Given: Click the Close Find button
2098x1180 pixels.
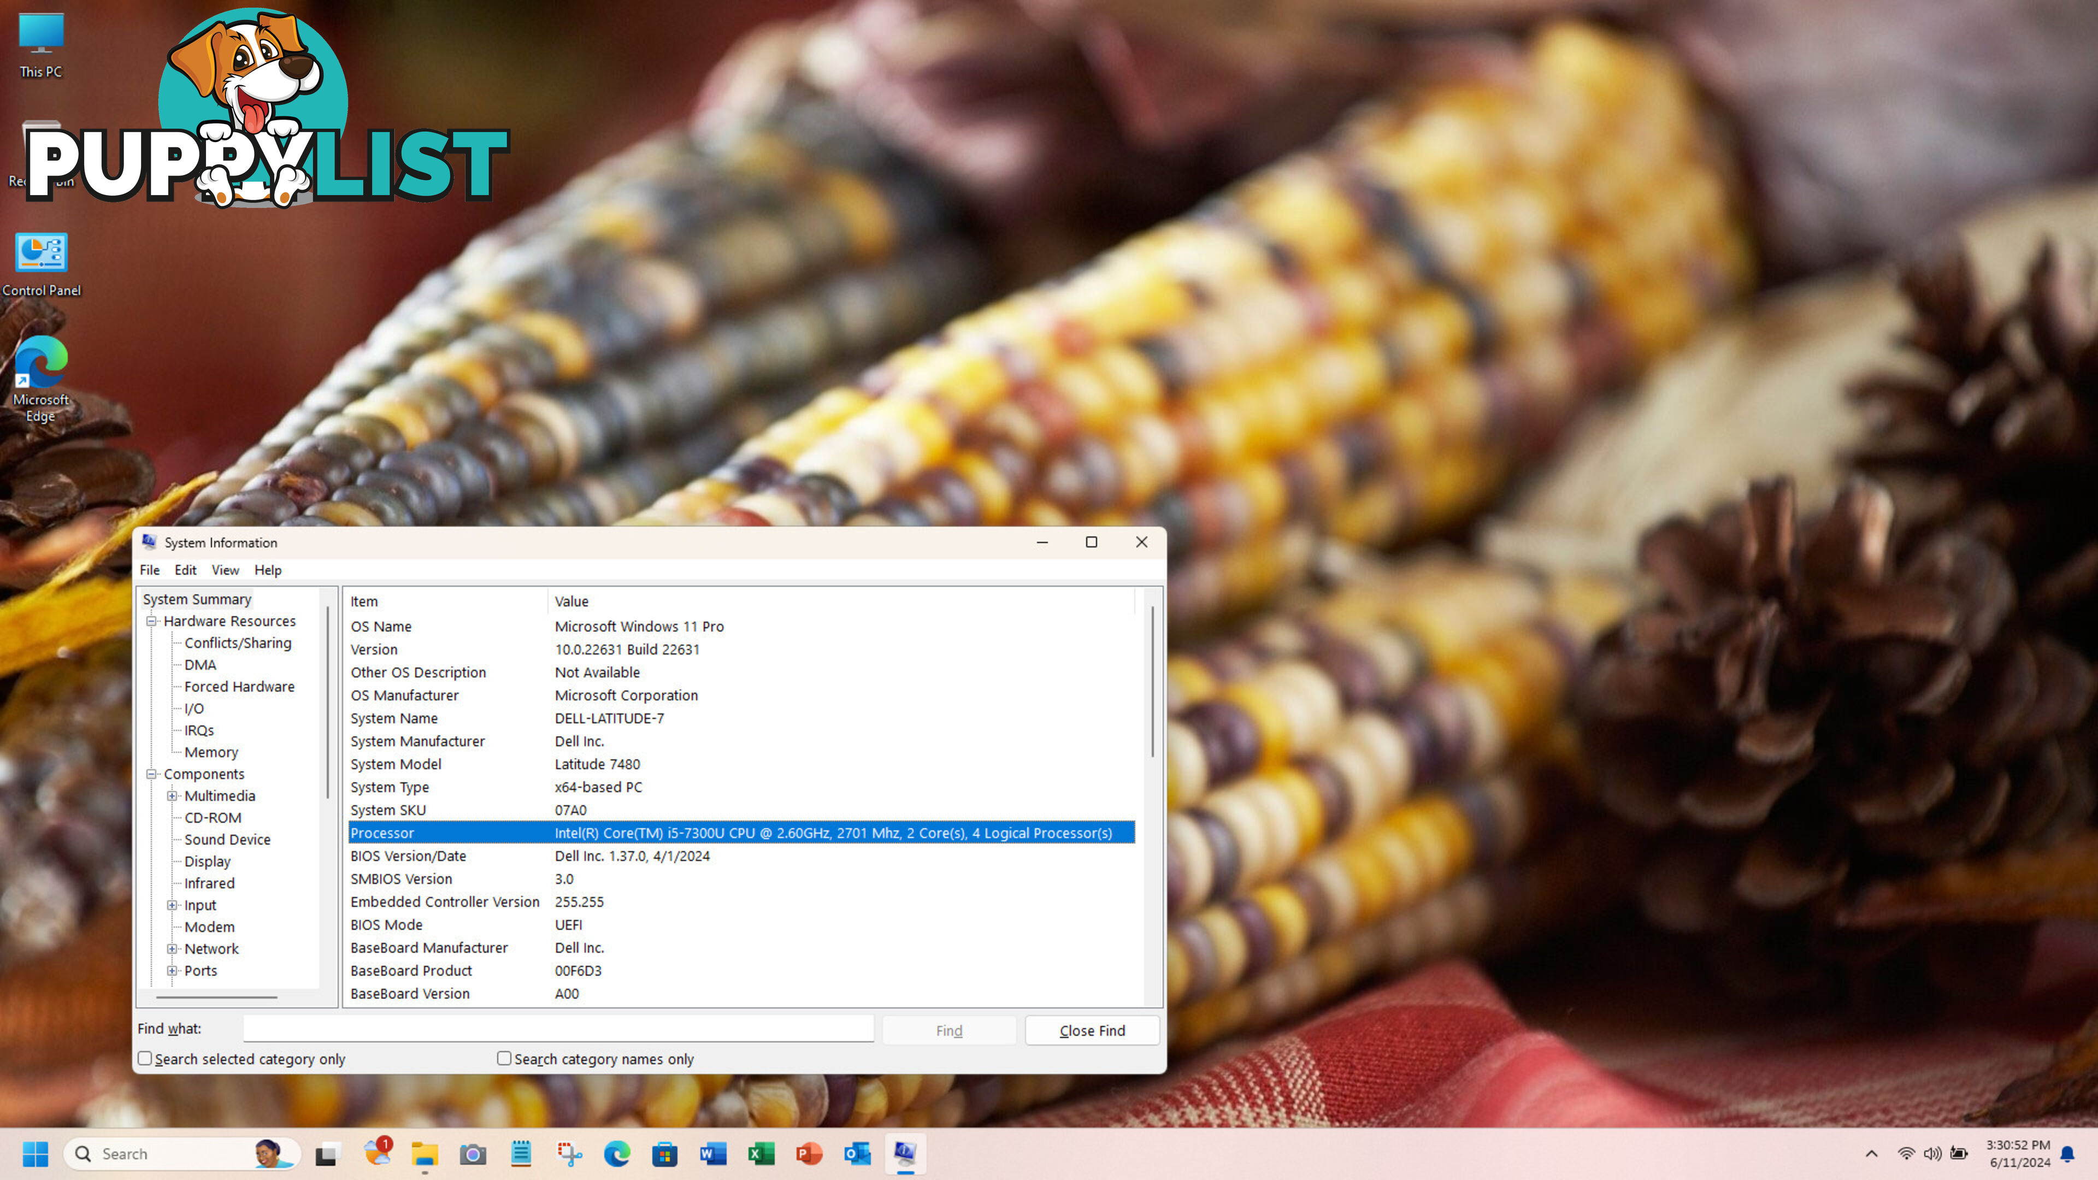Looking at the screenshot, I should [x=1091, y=1029].
